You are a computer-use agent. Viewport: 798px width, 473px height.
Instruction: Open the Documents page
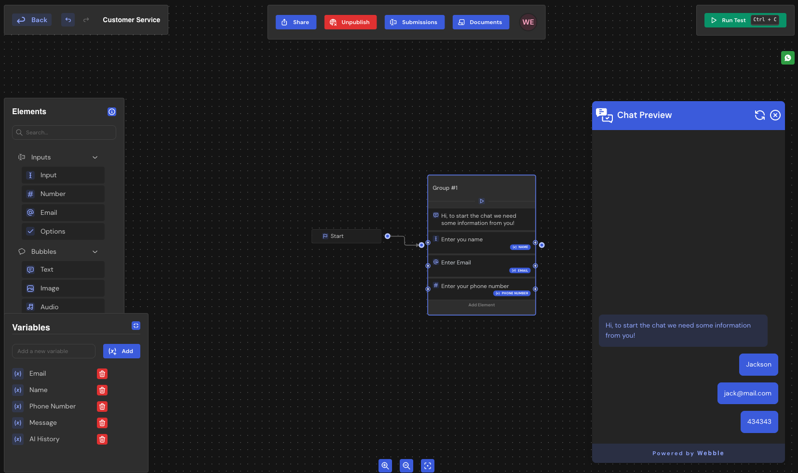click(481, 22)
